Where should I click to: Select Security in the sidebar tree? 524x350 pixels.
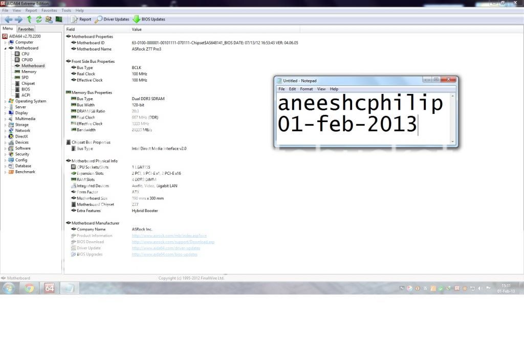pos(22,154)
